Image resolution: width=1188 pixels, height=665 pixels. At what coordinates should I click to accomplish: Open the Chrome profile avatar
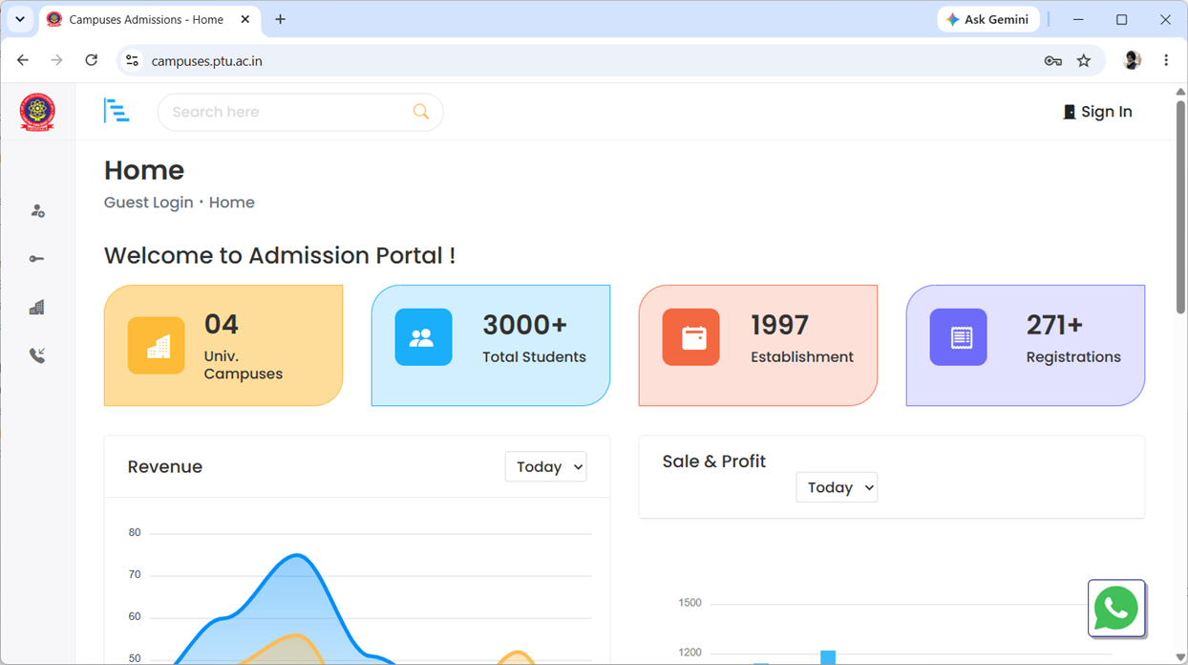point(1133,60)
